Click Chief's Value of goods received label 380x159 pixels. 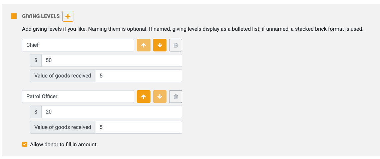point(63,76)
